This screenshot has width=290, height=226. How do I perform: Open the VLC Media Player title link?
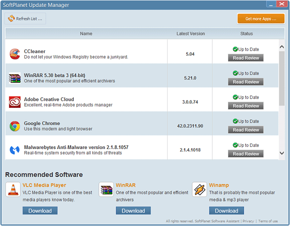coord(44,185)
